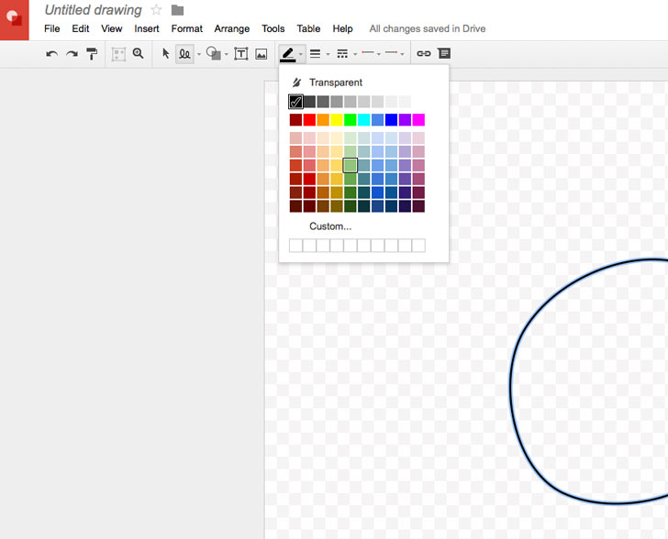Select the Shape tool icon

coord(214,54)
